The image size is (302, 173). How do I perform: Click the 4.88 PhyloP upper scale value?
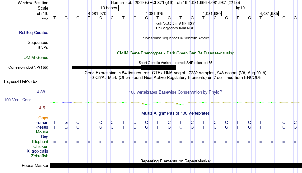tap(41, 92)
